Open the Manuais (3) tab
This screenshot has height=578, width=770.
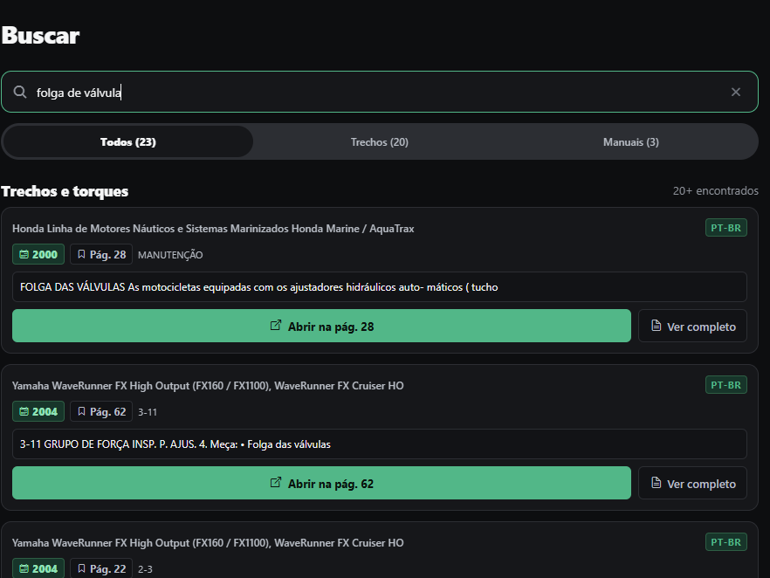pyautogui.click(x=631, y=142)
